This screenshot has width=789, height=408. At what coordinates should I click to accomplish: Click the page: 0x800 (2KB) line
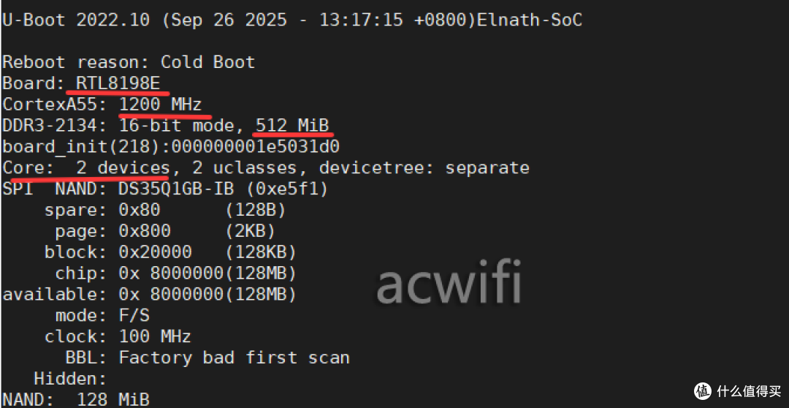click(165, 231)
